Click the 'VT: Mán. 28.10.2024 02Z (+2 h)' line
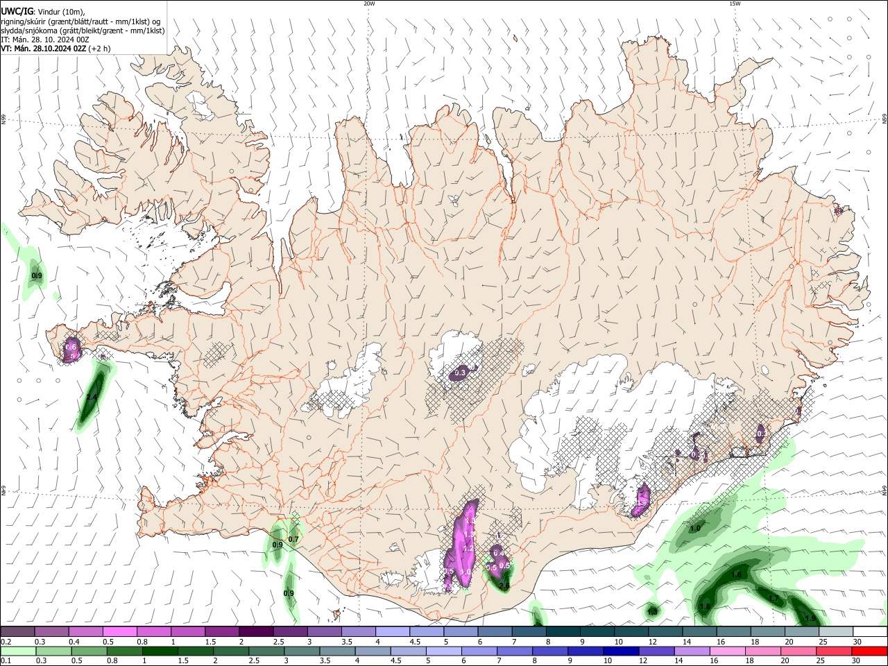Viewport: 888px width, 666px height. pos(55,49)
